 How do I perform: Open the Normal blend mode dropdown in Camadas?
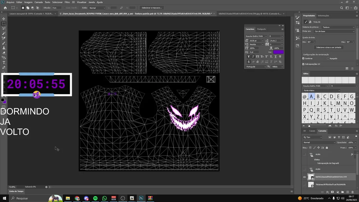319,143
